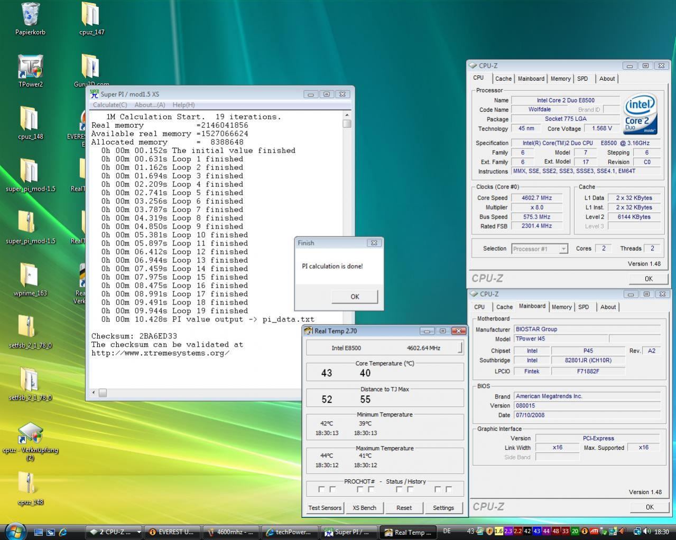Click green tray icon showing 20
676x540 pixels.
575,532
